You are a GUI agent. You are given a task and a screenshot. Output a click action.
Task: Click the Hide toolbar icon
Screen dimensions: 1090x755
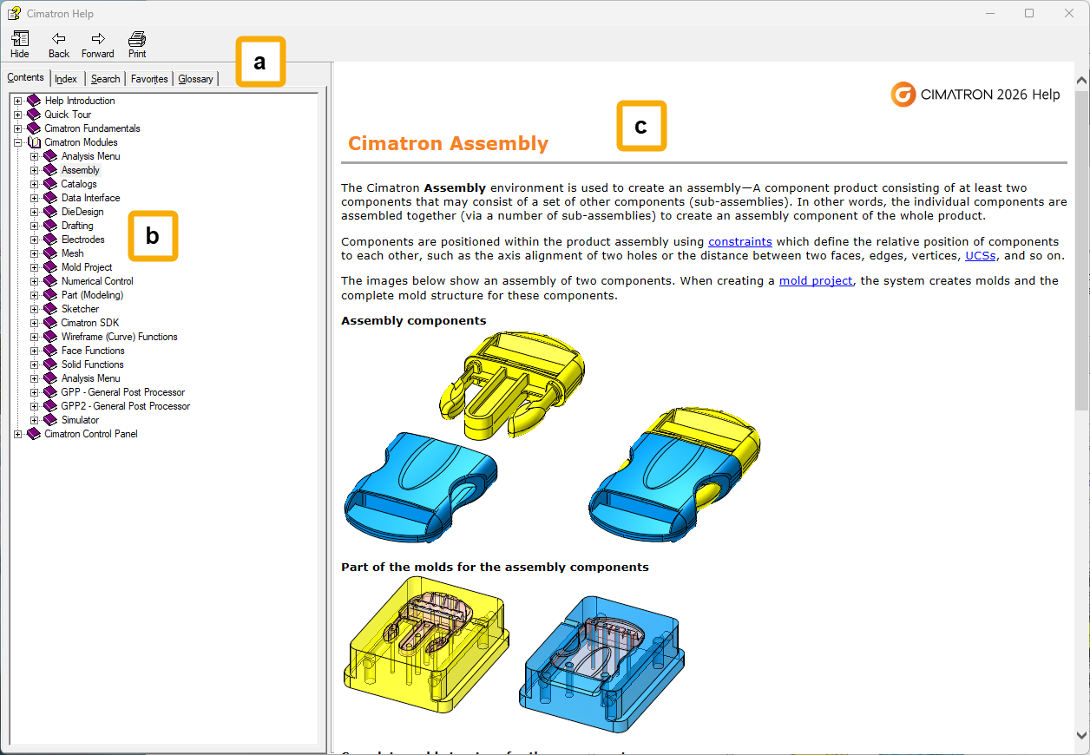pos(19,39)
